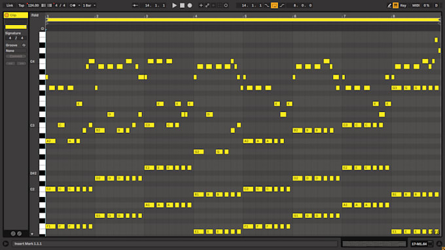
Task: Start playback with the Play button
Action: [174, 5]
